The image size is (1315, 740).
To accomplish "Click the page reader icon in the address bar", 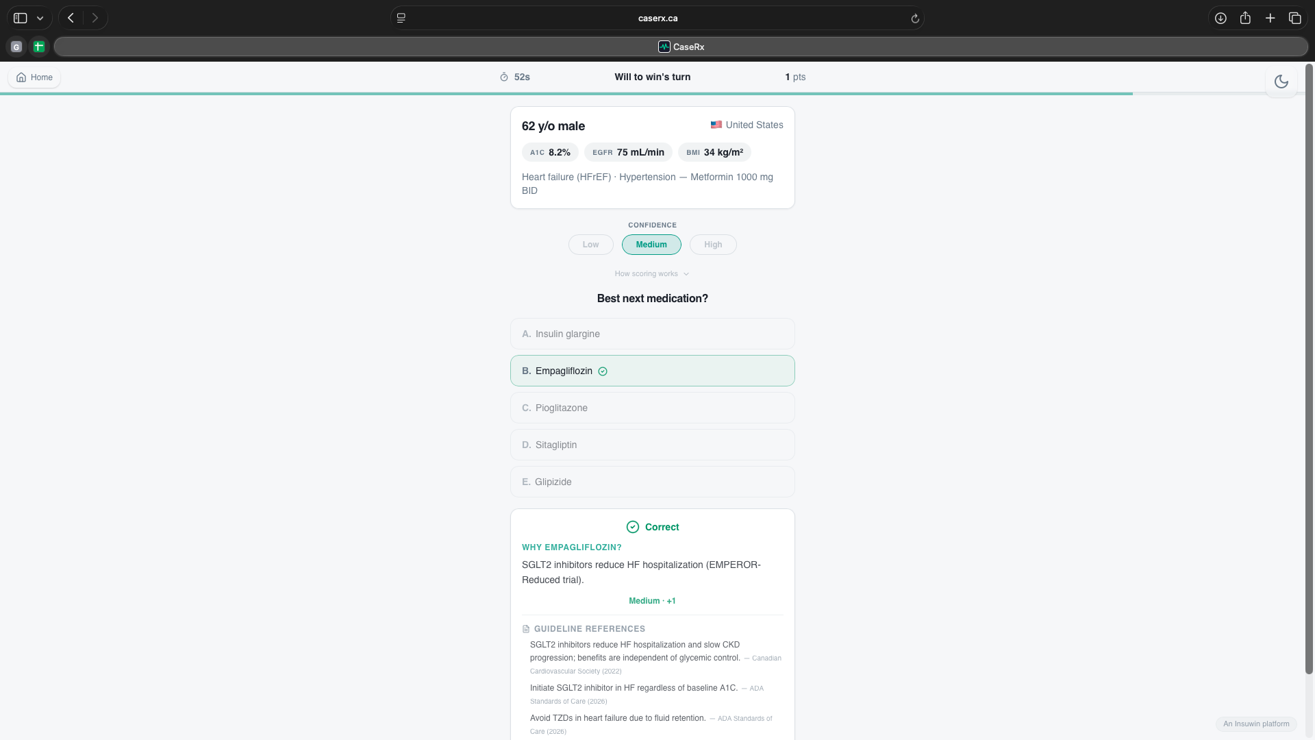I will 401,18.
